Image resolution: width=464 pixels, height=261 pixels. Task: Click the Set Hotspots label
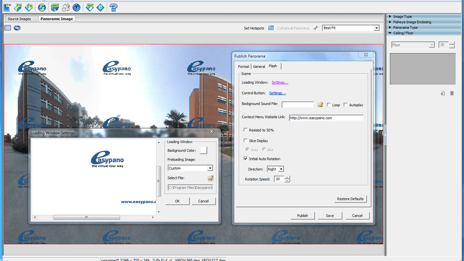click(254, 28)
